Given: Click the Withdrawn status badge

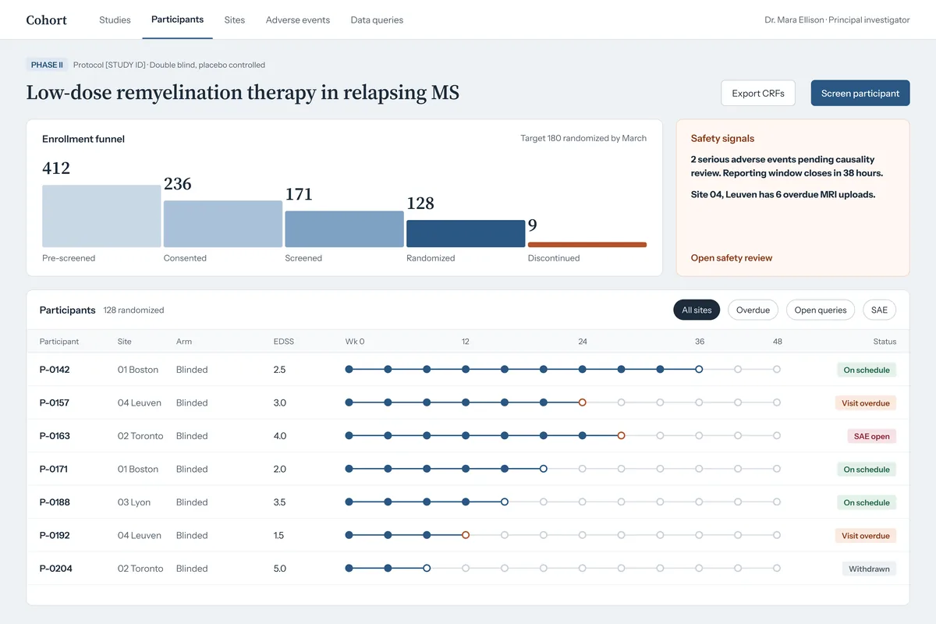Looking at the screenshot, I should click(x=869, y=569).
